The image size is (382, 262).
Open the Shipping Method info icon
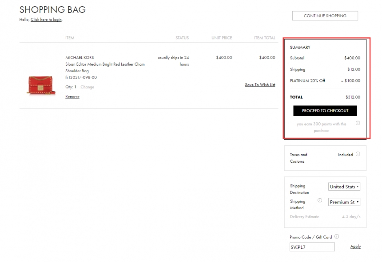pos(319,200)
